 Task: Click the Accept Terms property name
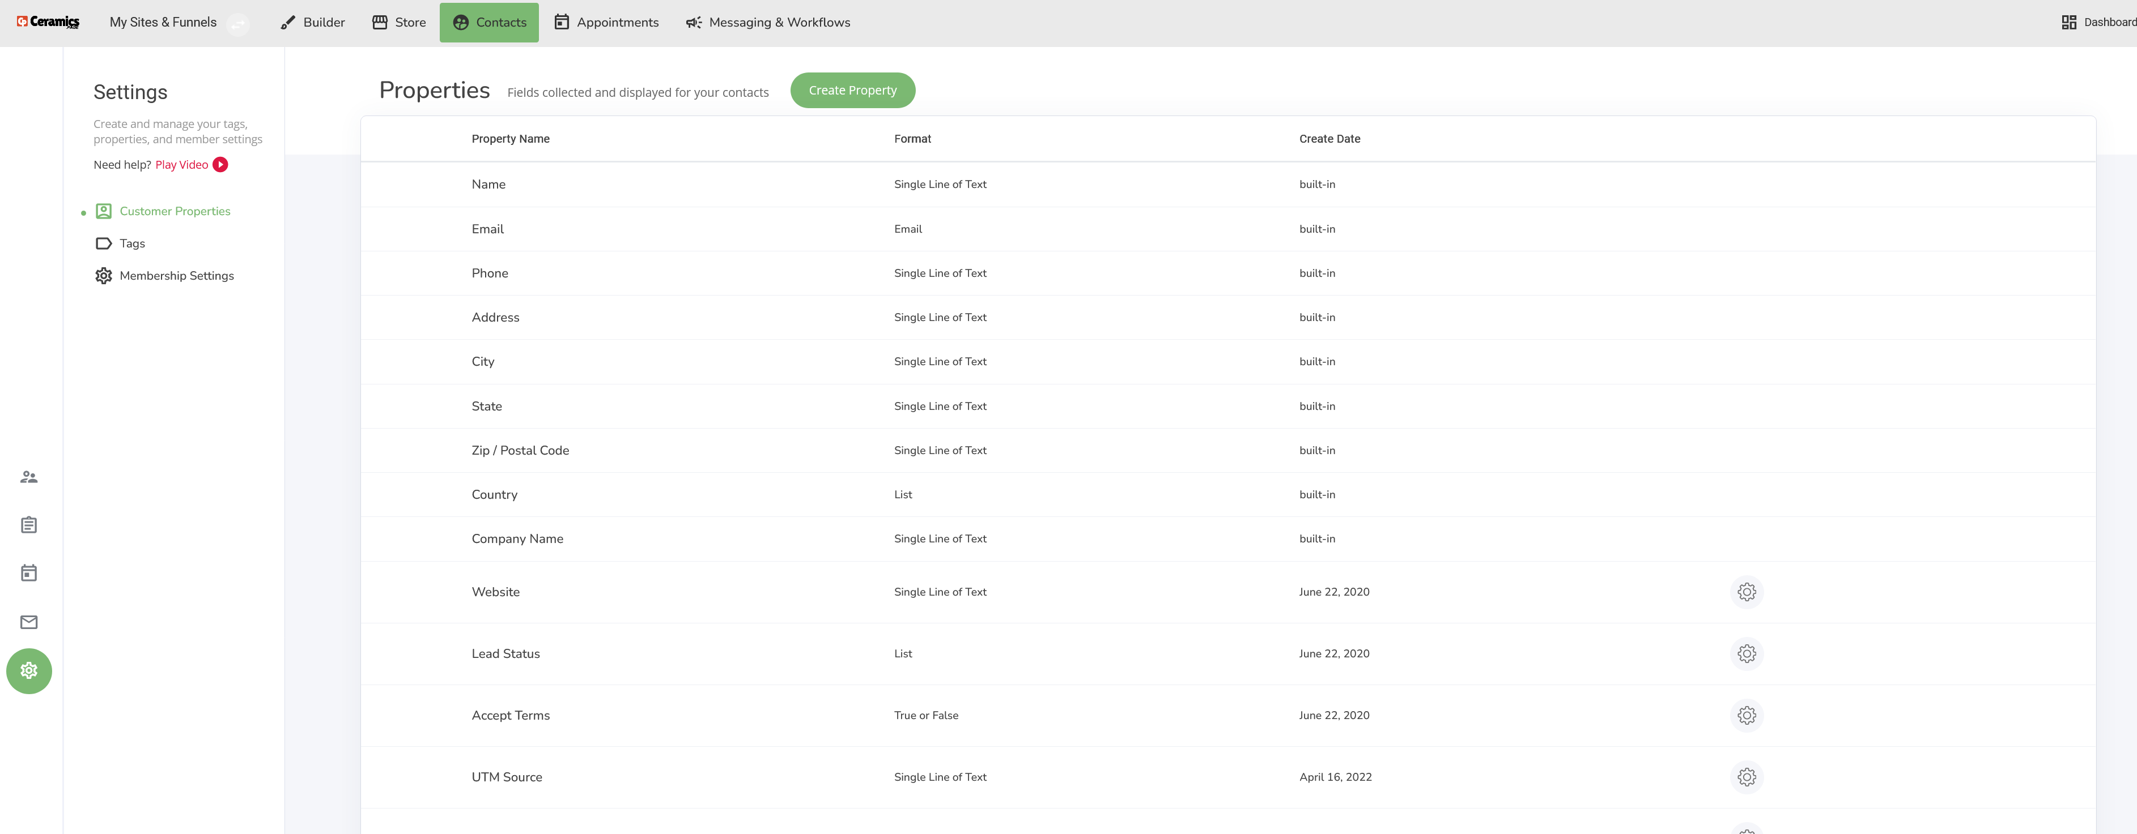pyautogui.click(x=511, y=716)
